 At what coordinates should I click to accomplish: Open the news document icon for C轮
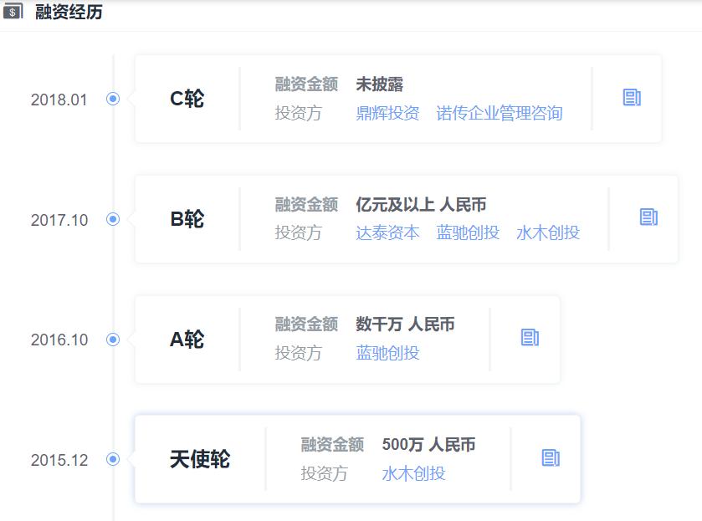(x=632, y=98)
